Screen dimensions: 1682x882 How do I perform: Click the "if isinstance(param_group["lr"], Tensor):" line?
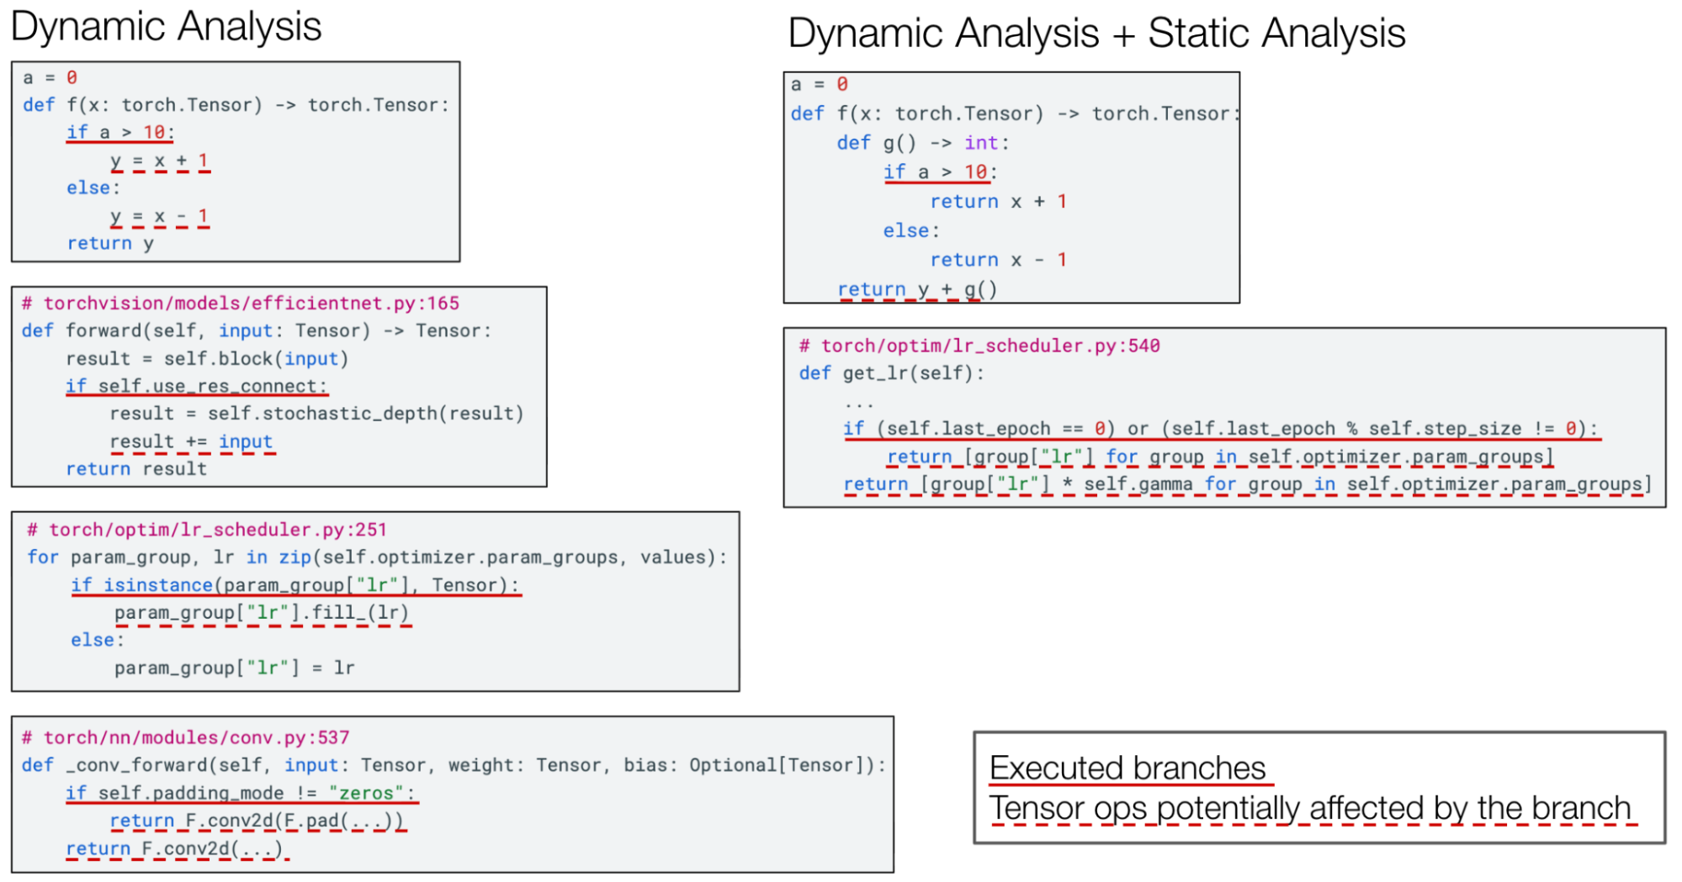pos(295,585)
